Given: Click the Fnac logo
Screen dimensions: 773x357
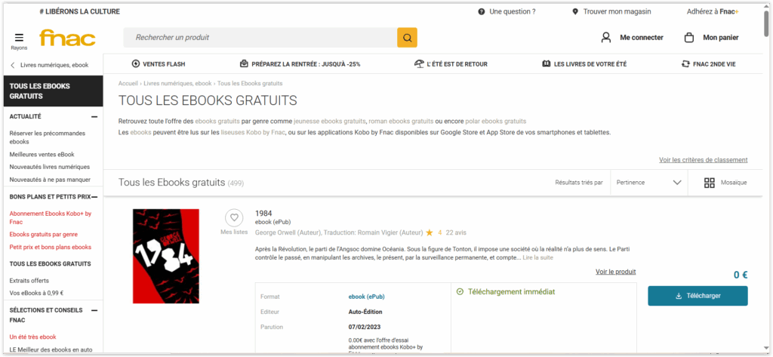Looking at the screenshot, I should pyautogui.click(x=67, y=38).
